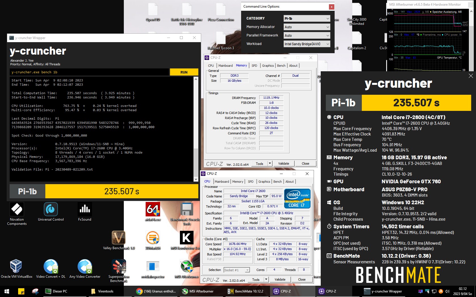The width and height of the screenshot is (476, 297).
Task: Click Multiplier value x 16.0 (16.0 - 59.0)
Action: tap(237, 249)
